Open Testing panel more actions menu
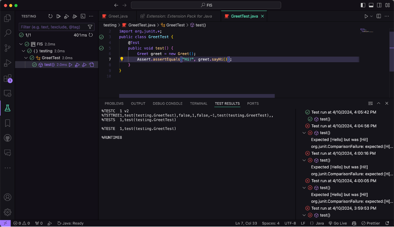The width and height of the screenshot is (394, 227). coord(91,16)
